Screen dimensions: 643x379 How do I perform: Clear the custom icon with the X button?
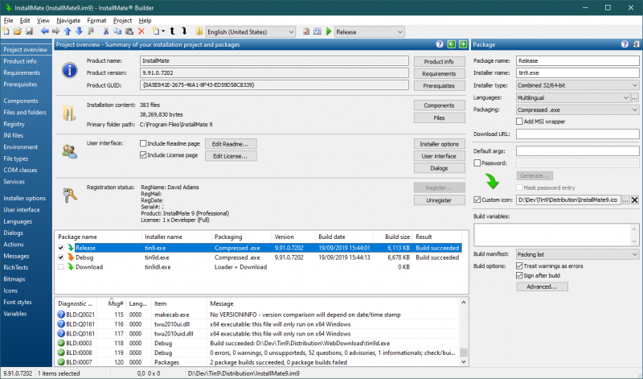(634, 200)
